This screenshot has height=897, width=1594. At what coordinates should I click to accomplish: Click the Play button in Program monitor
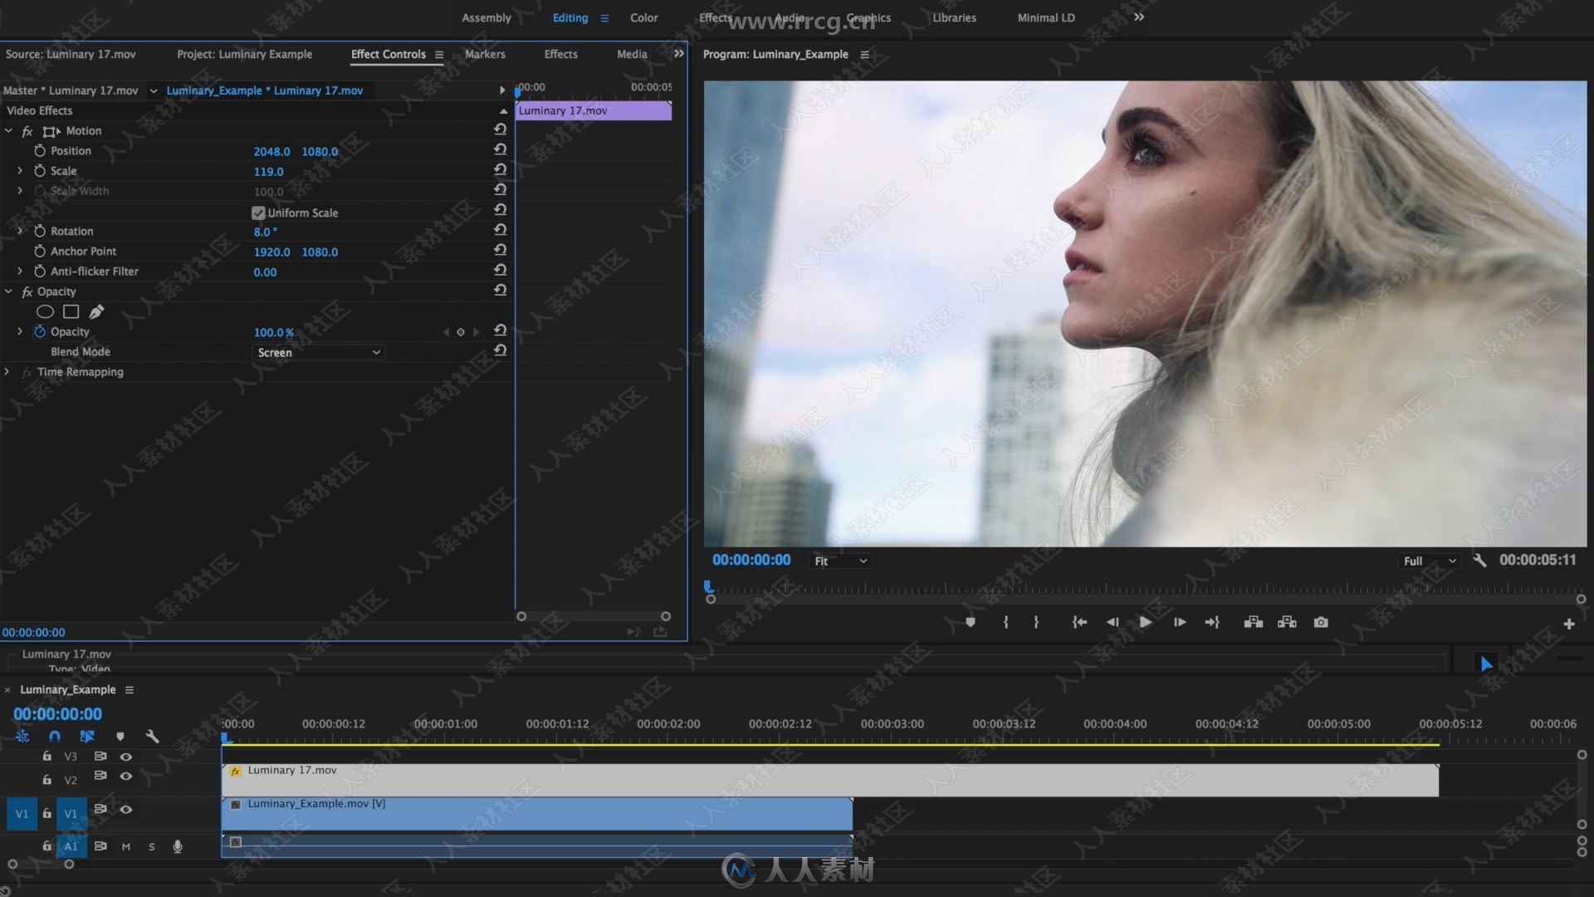tap(1144, 622)
